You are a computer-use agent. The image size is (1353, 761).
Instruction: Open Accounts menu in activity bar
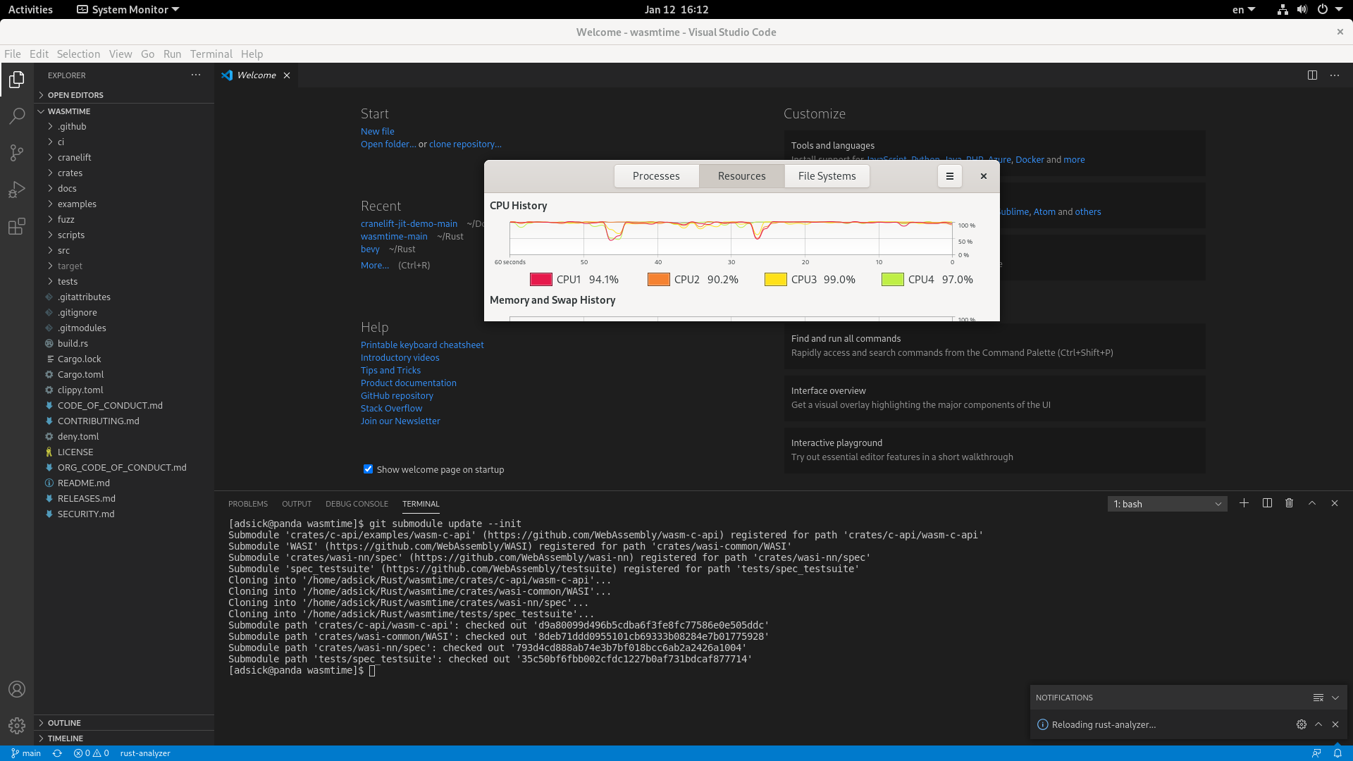pyautogui.click(x=17, y=689)
